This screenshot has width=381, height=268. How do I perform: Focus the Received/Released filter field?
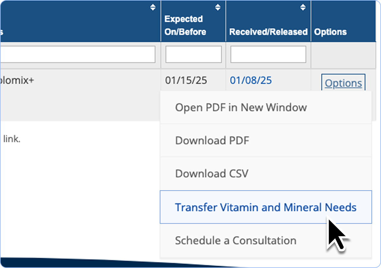point(268,54)
